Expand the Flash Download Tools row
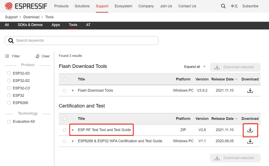Image resolution: width=269 pixels, height=166 pixels. coord(73,91)
